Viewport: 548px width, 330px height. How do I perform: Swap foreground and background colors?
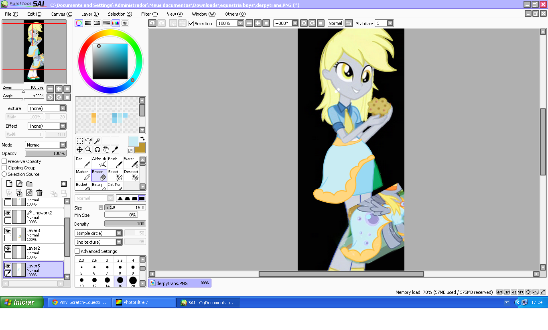[143, 139]
